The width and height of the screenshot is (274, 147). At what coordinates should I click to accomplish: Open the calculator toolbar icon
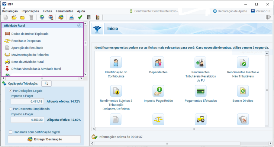tap(89, 17)
